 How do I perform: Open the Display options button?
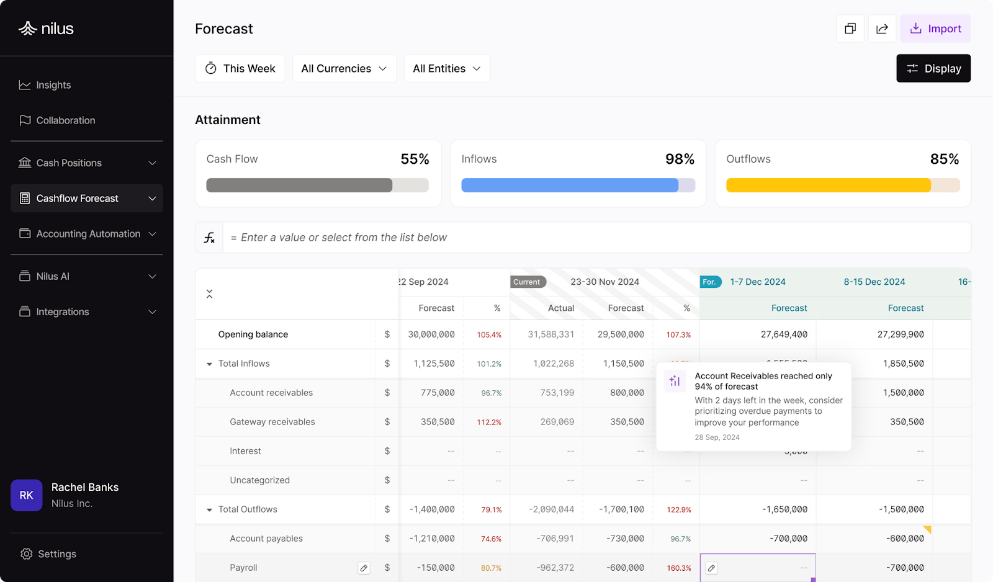pyautogui.click(x=933, y=68)
